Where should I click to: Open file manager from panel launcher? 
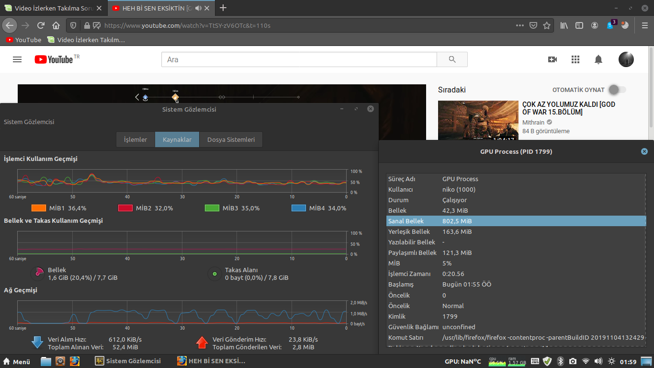[46, 361]
